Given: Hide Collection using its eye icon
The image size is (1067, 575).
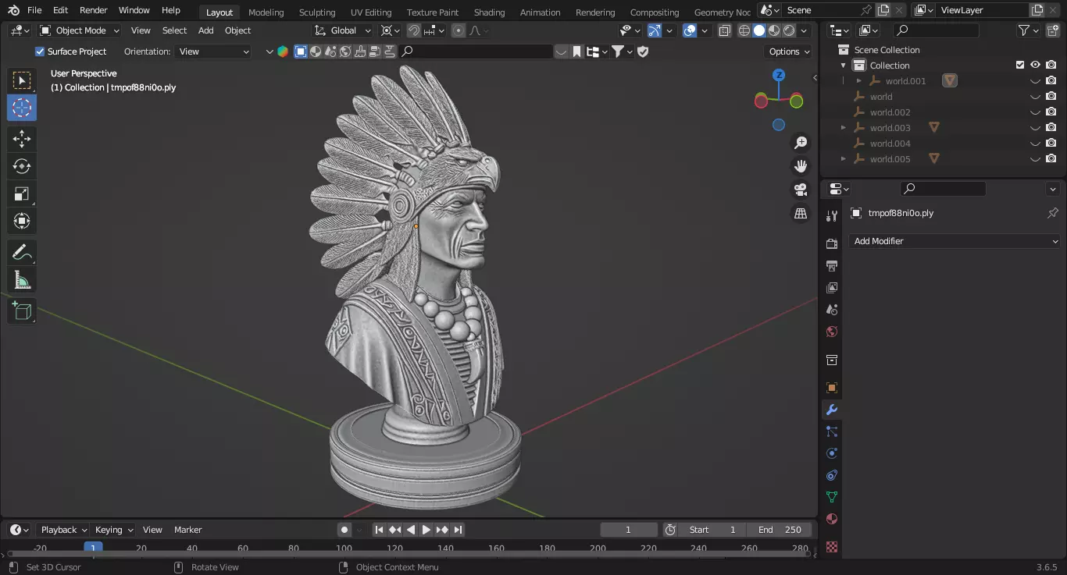Looking at the screenshot, I should point(1035,65).
